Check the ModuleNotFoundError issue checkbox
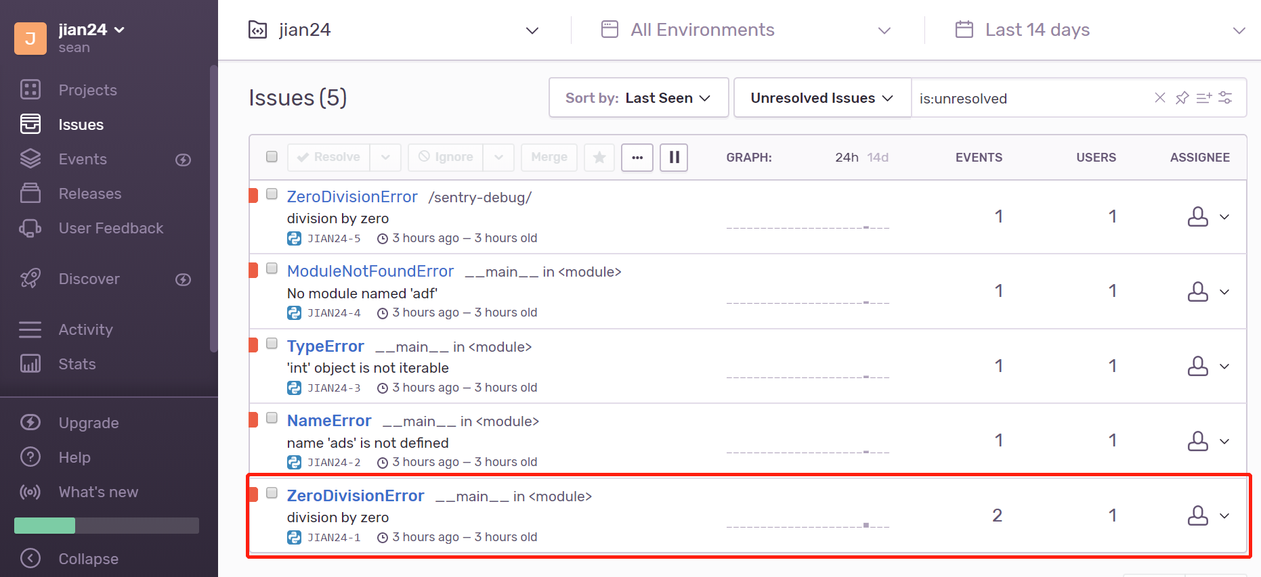The image size is (1261, 577). coord(272,269)
